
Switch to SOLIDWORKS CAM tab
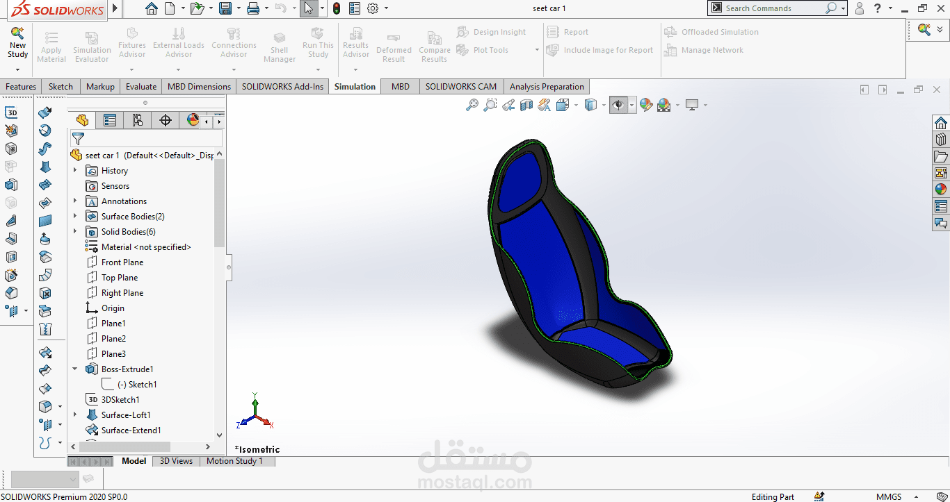tap(461, 87)
